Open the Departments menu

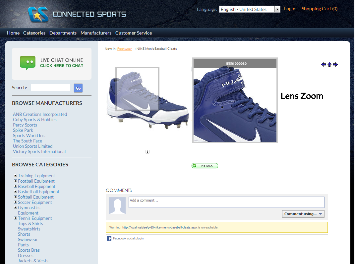point(63,33)
